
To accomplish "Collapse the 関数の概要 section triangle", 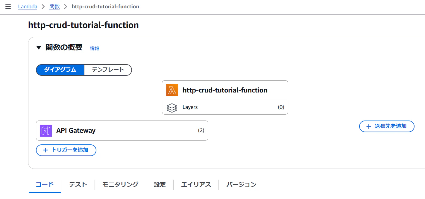I will (x=38, y=47).
